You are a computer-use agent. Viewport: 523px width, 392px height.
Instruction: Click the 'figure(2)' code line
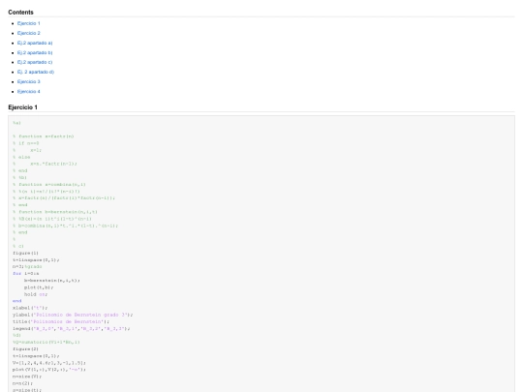coord(26,349)
